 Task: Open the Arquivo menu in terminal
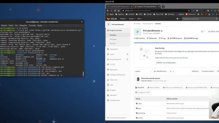[4, 26]
